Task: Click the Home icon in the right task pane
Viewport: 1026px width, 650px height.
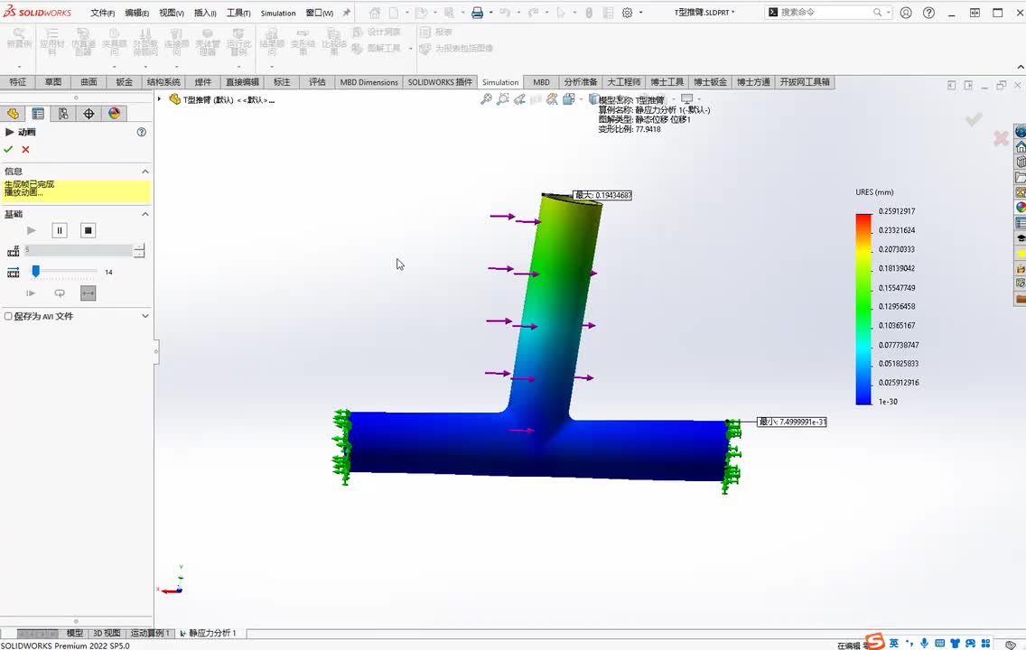Action: 1020,147
